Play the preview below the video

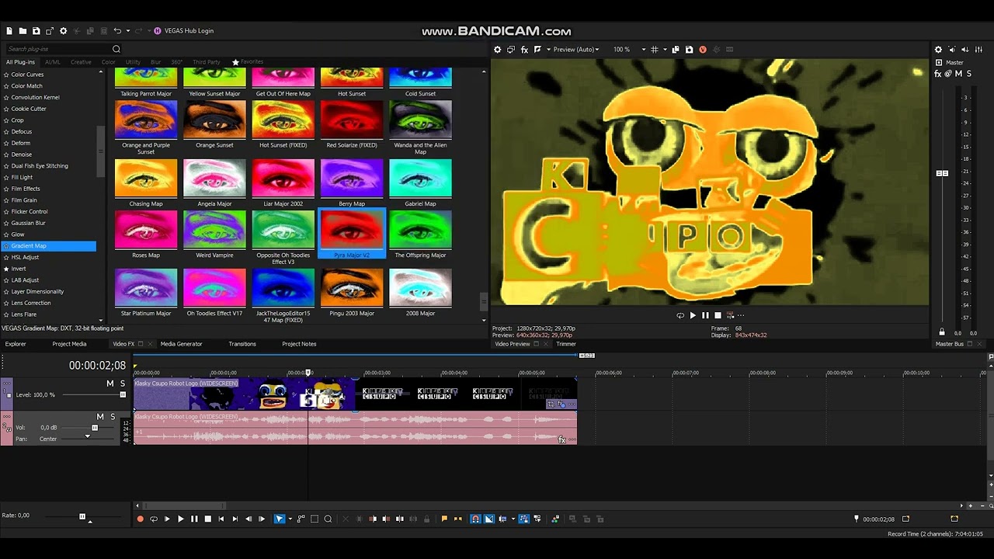coord(693,315)
